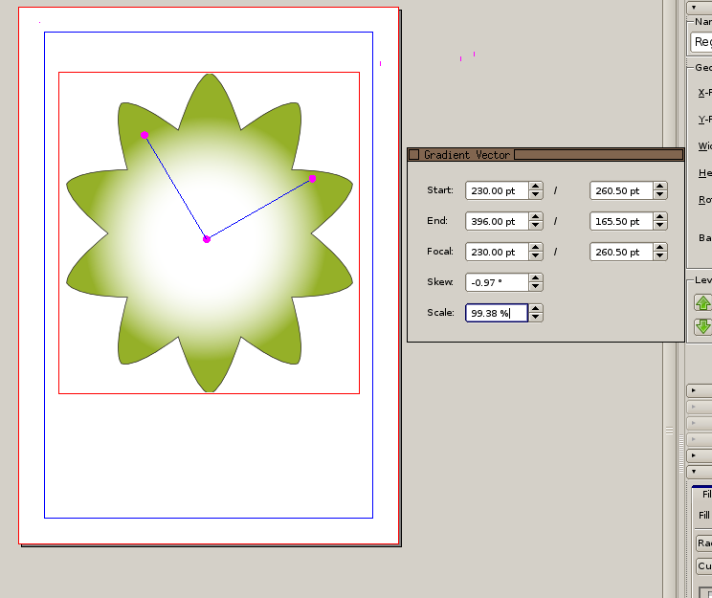Click into the Scale field showing 99.38 %

click(496, 313)
